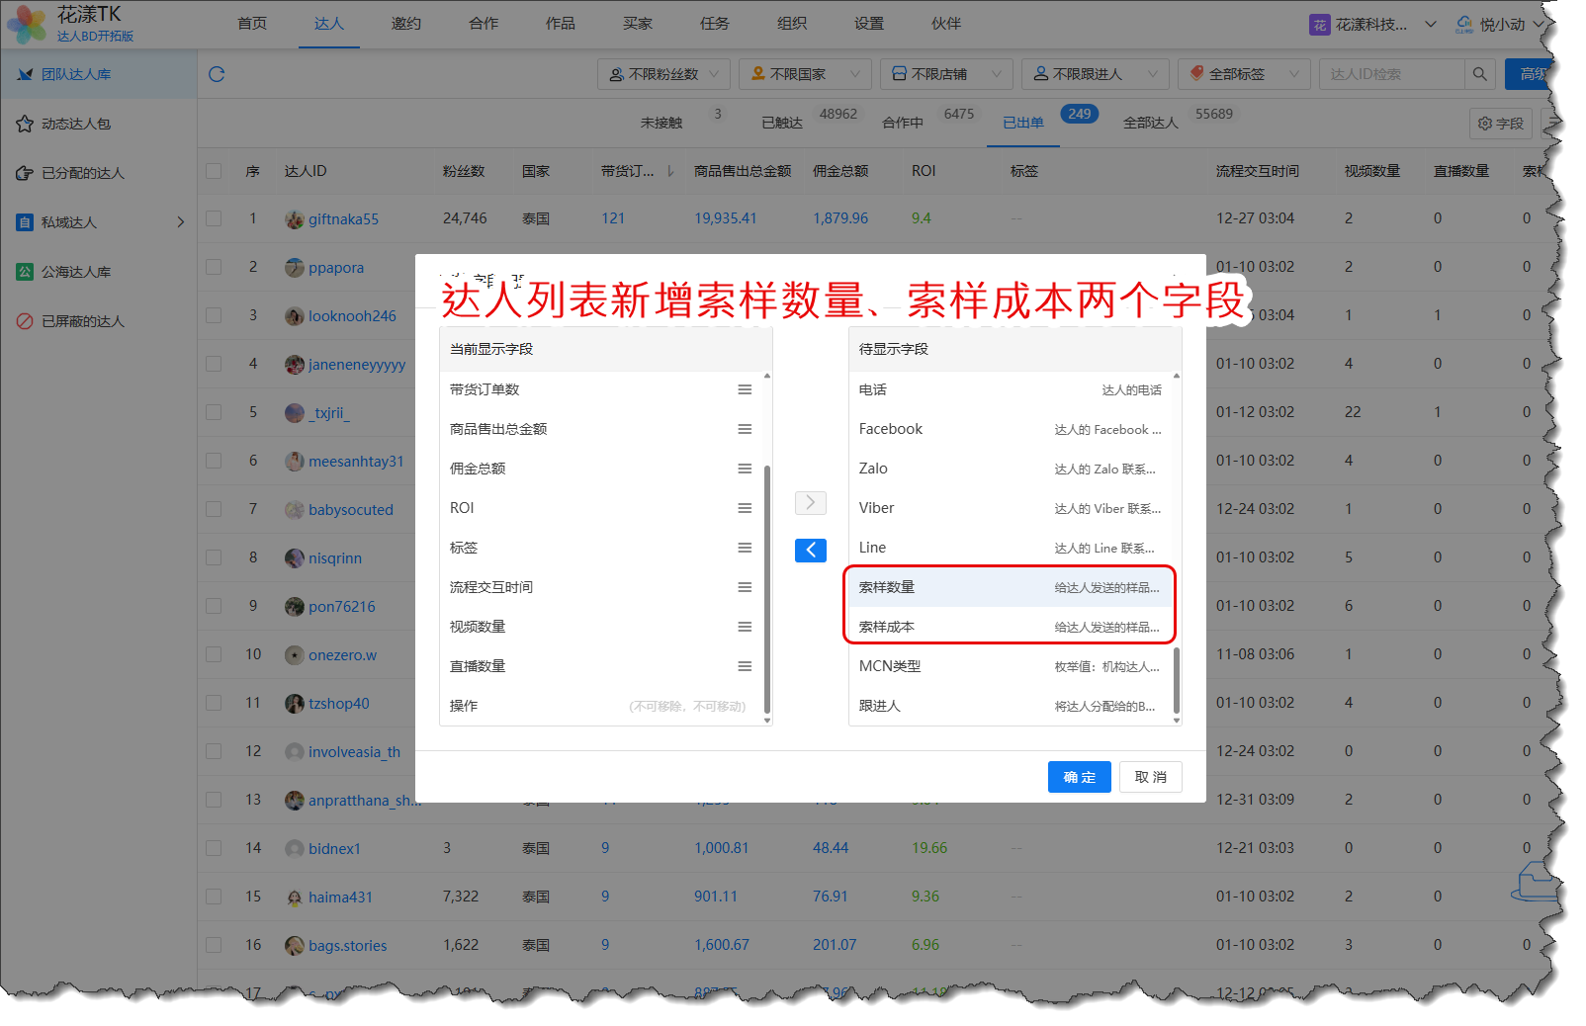Click drag handle icon for ROI field
Viewport: 1586px width, 1026px height.
click(x=745, y=508)
